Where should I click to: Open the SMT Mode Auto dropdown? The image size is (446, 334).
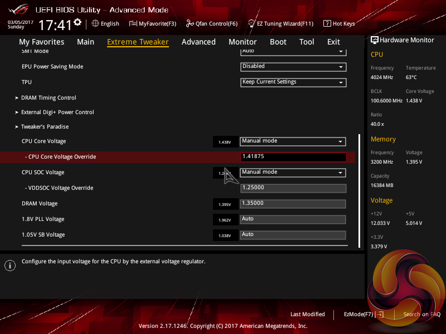tap(293, 52)
